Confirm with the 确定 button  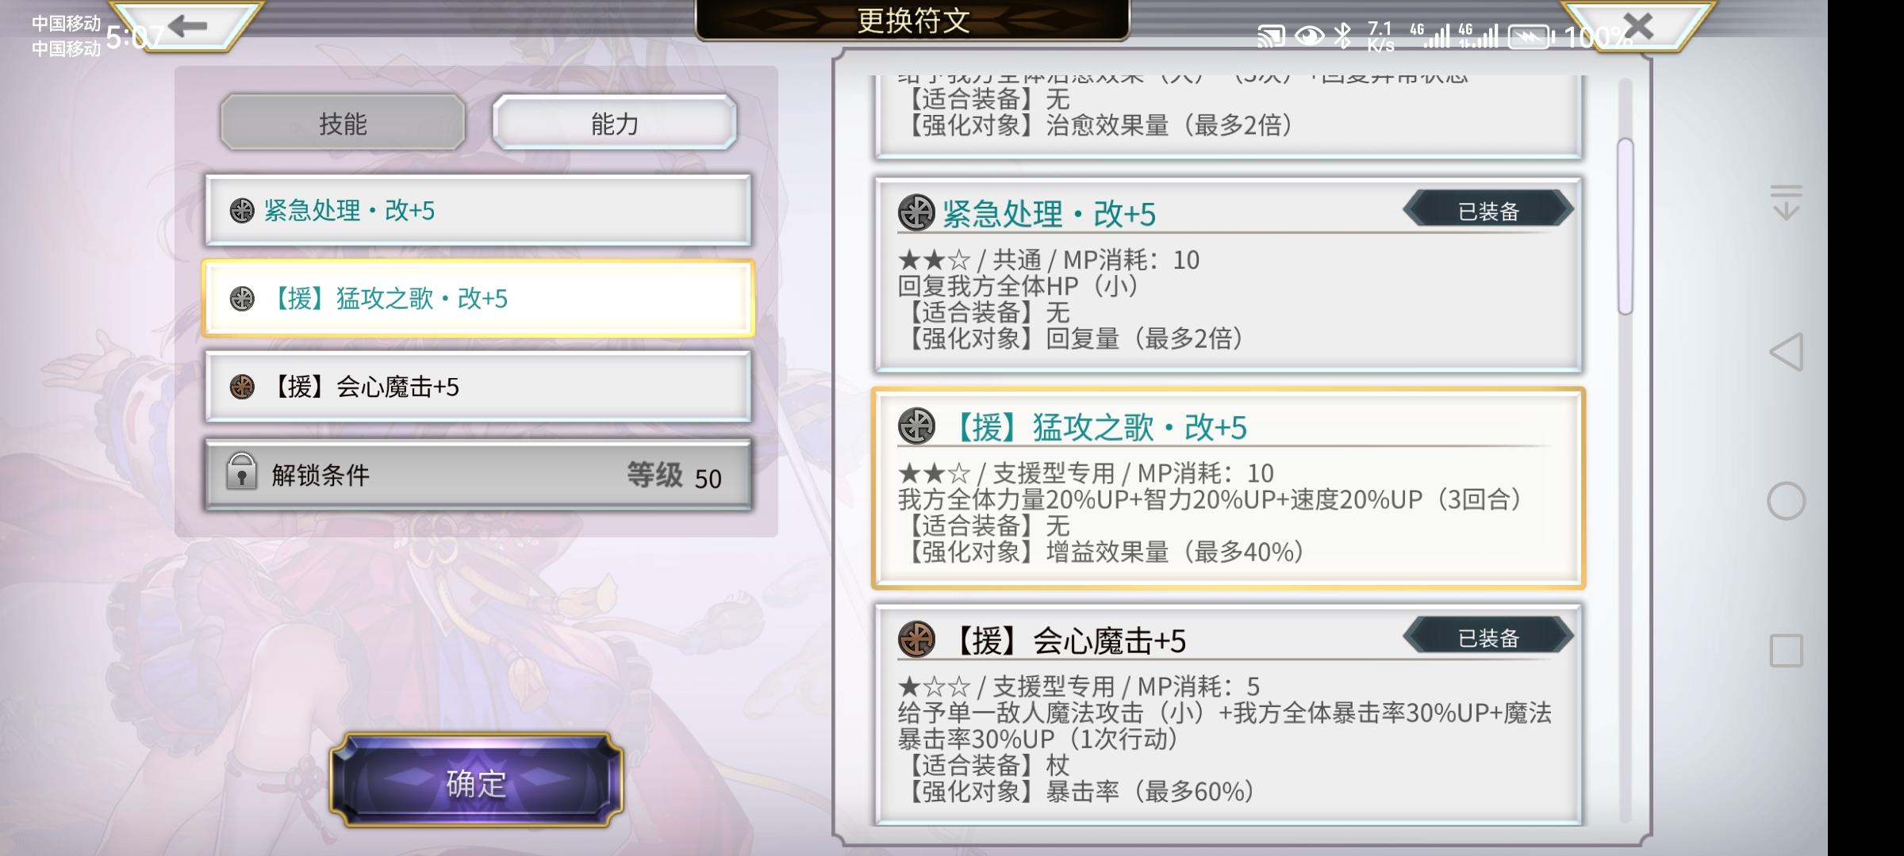coord(476,781)
